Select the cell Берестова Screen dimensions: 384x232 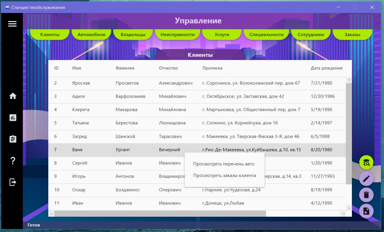127,123
